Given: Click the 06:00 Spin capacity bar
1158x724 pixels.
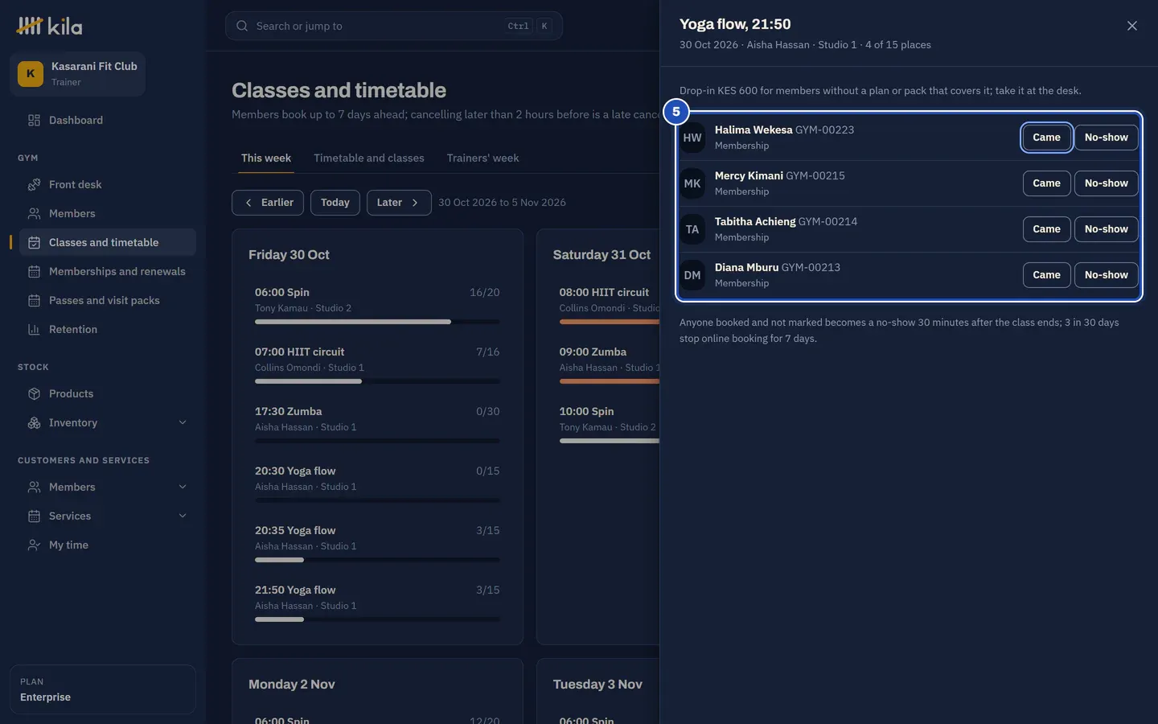Looking at the screenshot, I should click(x=377, y=322).
